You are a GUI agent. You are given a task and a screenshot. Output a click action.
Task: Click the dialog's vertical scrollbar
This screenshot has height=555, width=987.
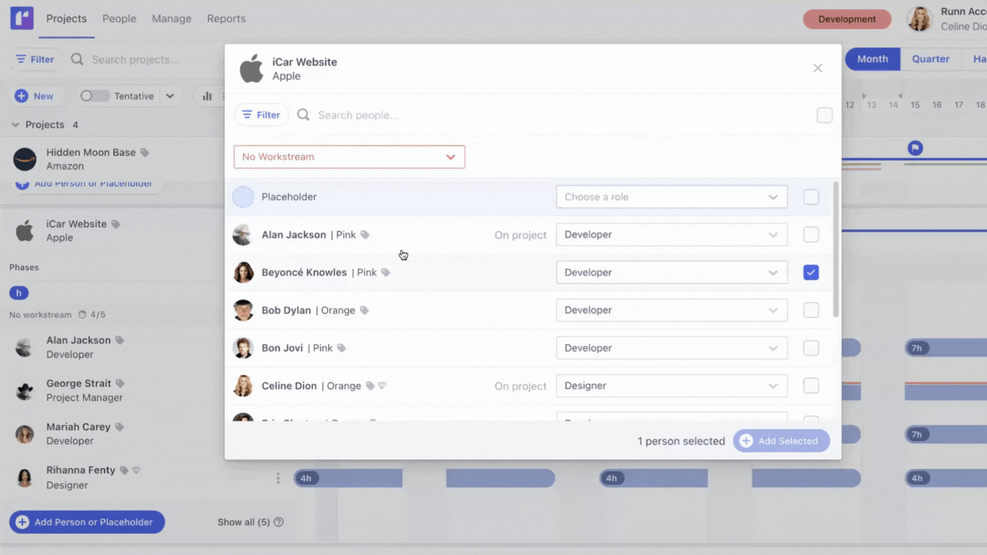point(836,250)
